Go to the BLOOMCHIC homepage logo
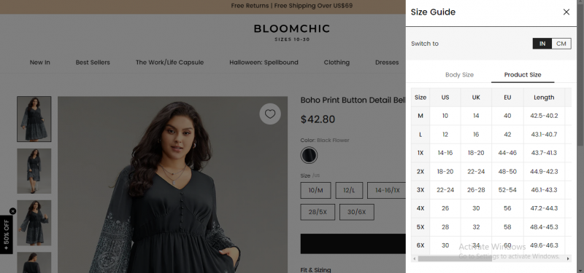This screenshot has height=273, width=584. click(292, 32)
